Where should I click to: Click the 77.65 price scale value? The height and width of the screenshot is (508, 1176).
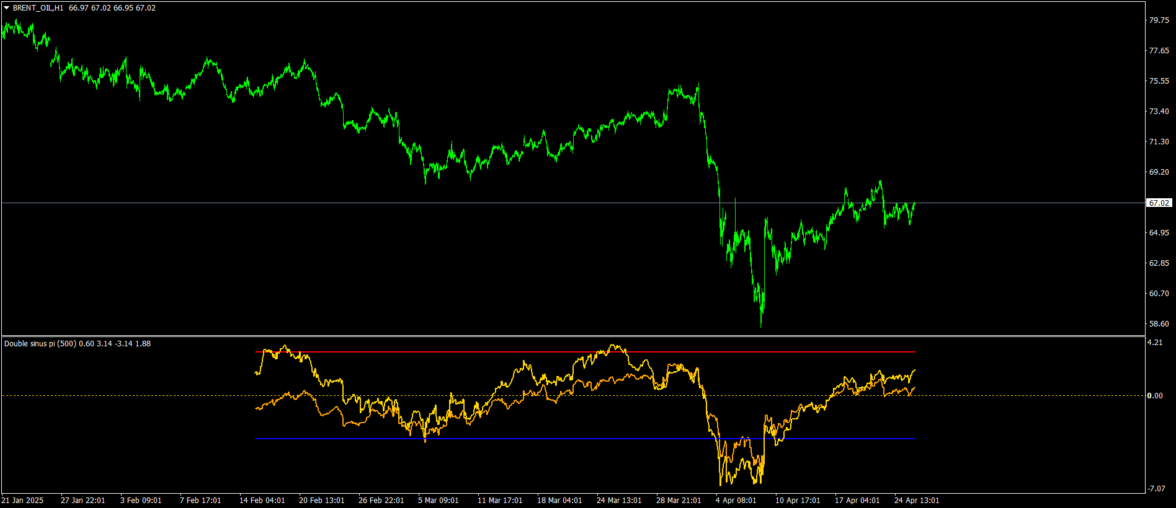(x=1159, y=51)
